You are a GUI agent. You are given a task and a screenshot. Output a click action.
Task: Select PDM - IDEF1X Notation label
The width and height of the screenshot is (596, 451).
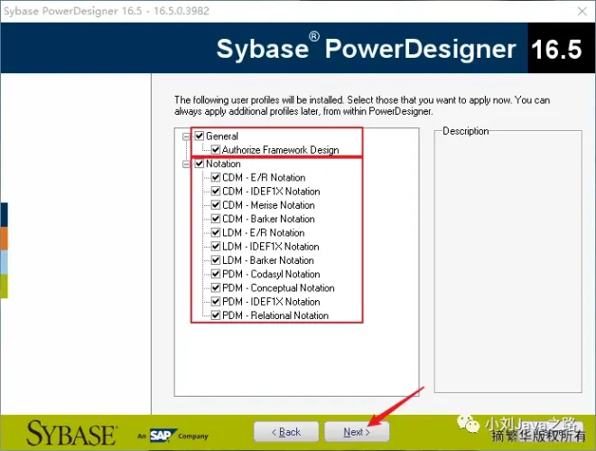click(x=271, y=302)
